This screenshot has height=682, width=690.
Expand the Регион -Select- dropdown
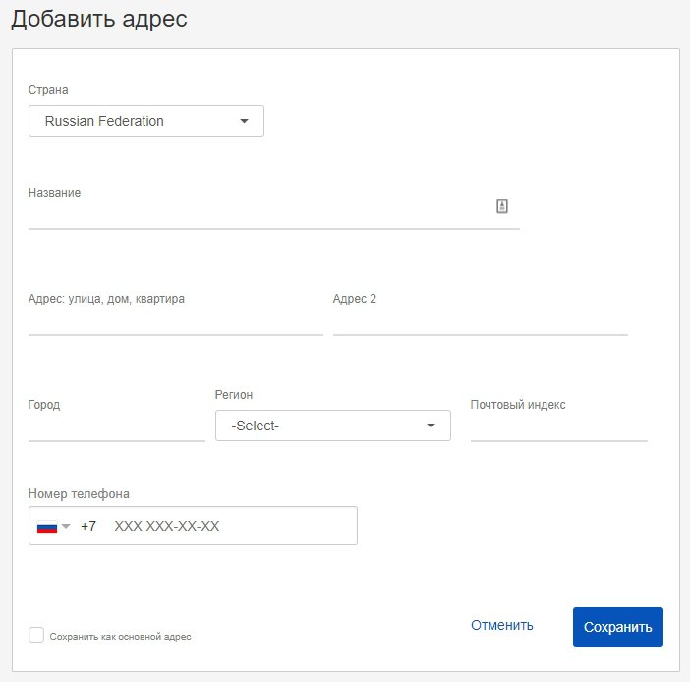point(332,426)
